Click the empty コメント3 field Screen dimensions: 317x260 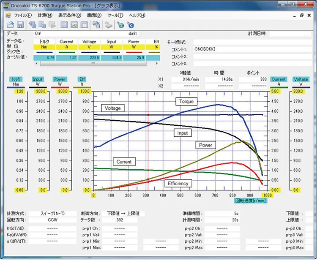(252, 64)
